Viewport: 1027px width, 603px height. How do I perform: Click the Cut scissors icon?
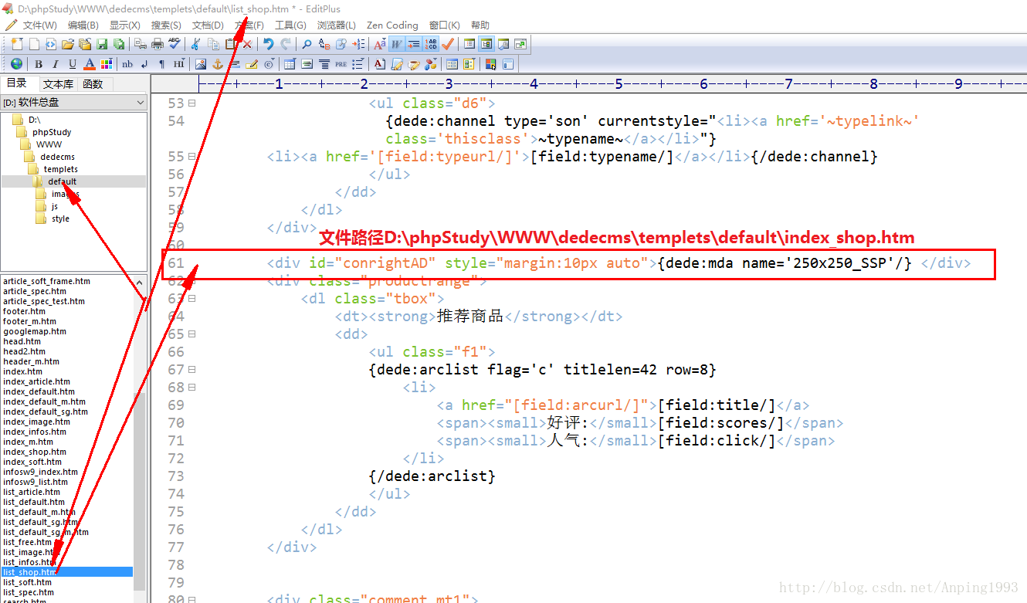coord(196,44)
